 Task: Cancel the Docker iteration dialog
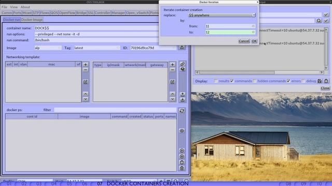click(x=244, y=41)
